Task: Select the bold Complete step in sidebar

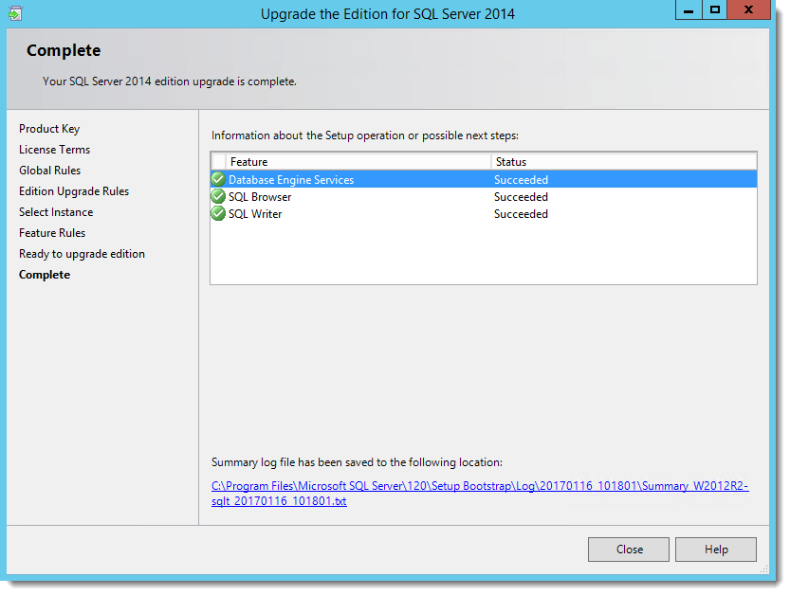Action: 45,275
